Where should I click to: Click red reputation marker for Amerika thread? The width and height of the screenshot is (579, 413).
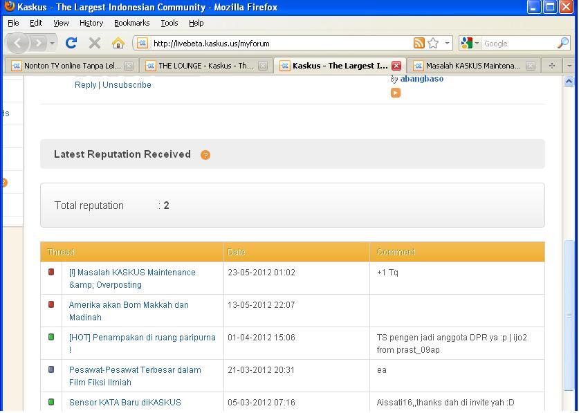pos(51,304)
